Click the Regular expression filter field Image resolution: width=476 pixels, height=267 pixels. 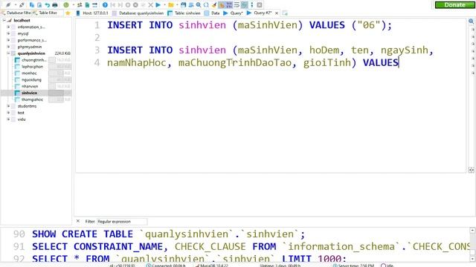122,222
